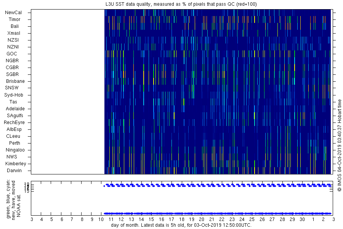Click the Adelaide region label
The height and width of the screenshot is (229, 343).
point(15,109)
